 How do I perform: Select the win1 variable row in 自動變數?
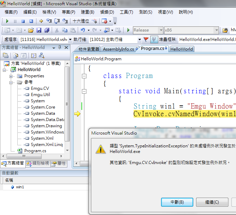click(45, 187)
